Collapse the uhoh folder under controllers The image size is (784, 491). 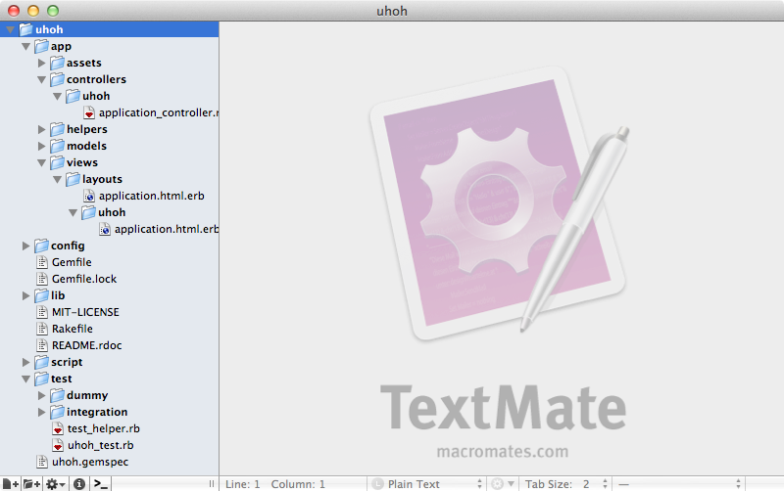click(x=58, y=96)
